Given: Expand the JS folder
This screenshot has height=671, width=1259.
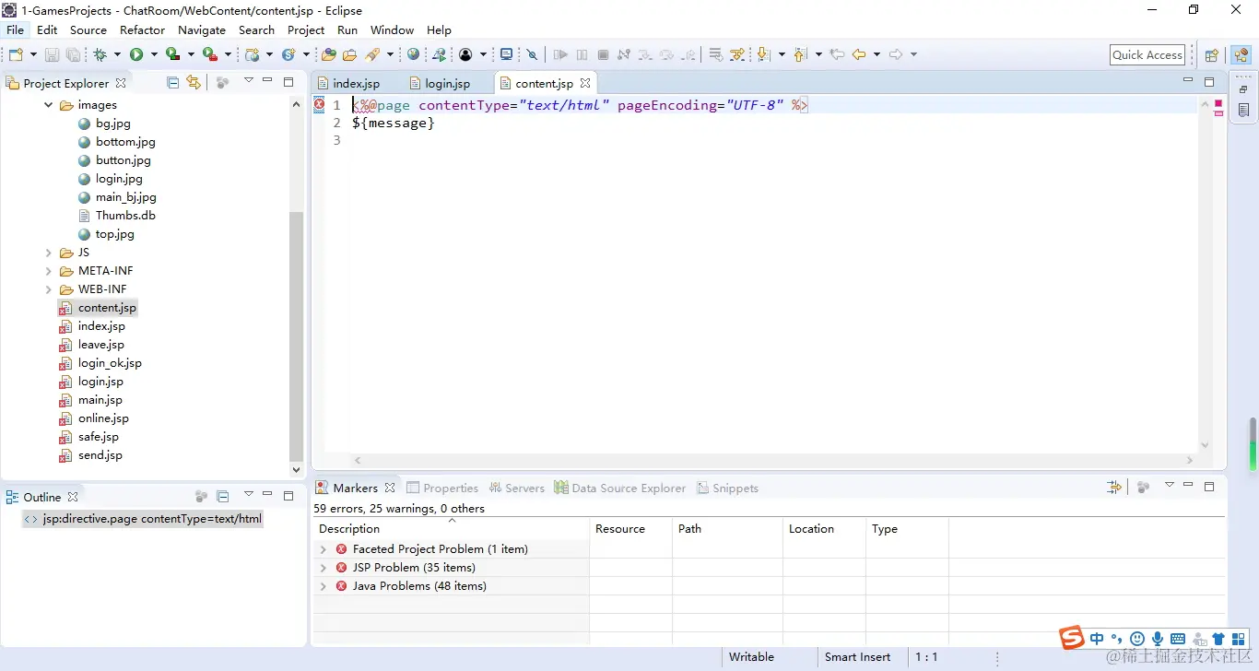Looking at the screenshot, I should 49,253.
